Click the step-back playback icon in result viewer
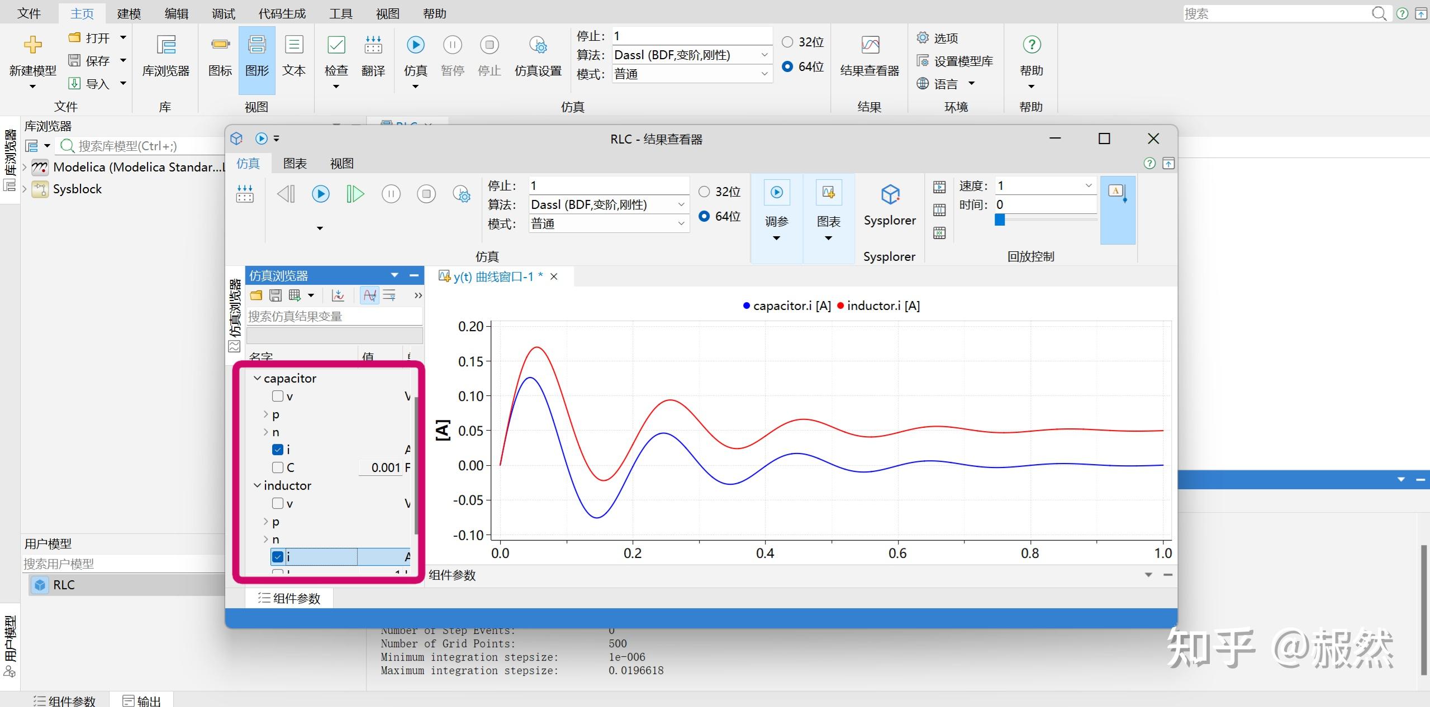This screenshot has height=707, width=1430. (x=286, y=194)
